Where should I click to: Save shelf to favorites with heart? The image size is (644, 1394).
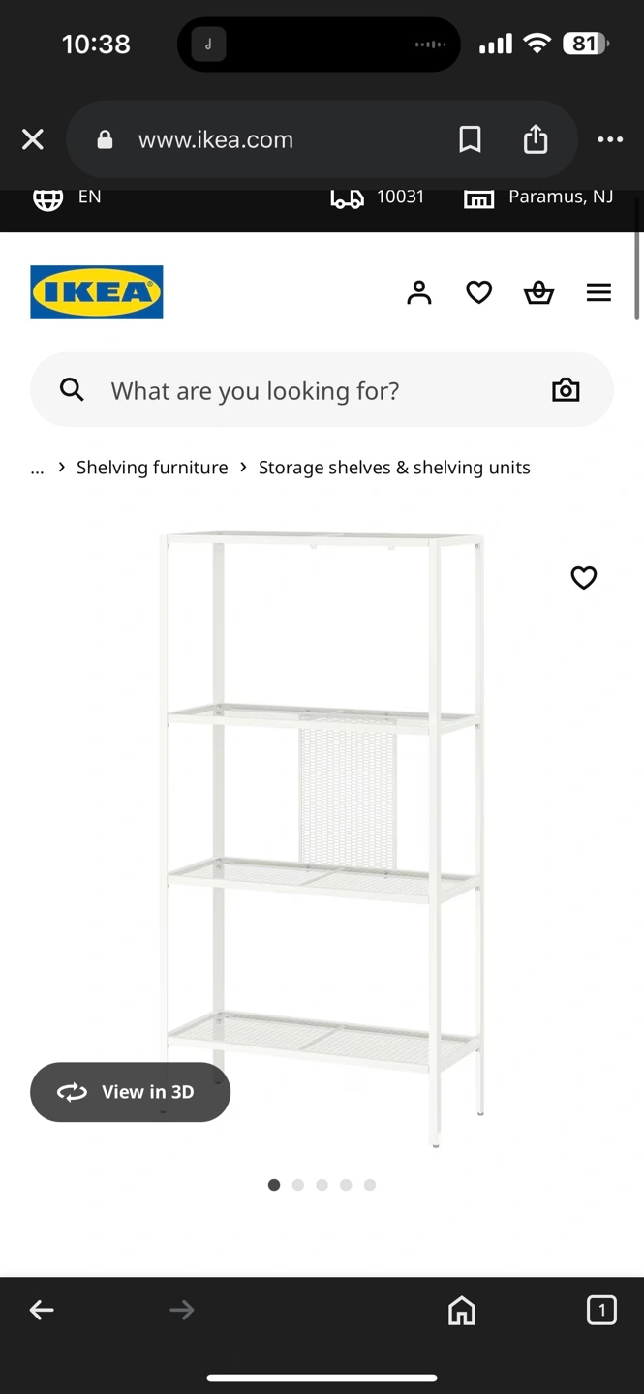583,578
